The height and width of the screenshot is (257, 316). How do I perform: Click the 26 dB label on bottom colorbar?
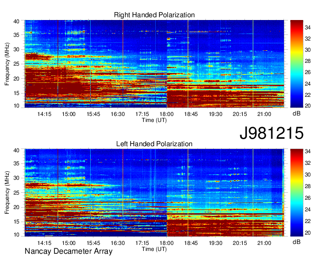pyautogui.click(x=308, y=198)
